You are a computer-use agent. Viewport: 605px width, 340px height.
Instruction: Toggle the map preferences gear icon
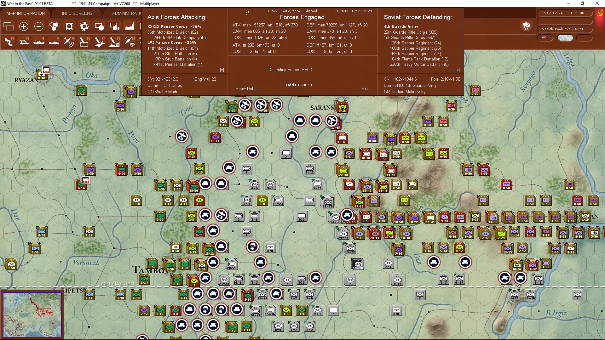pos(84,26)
